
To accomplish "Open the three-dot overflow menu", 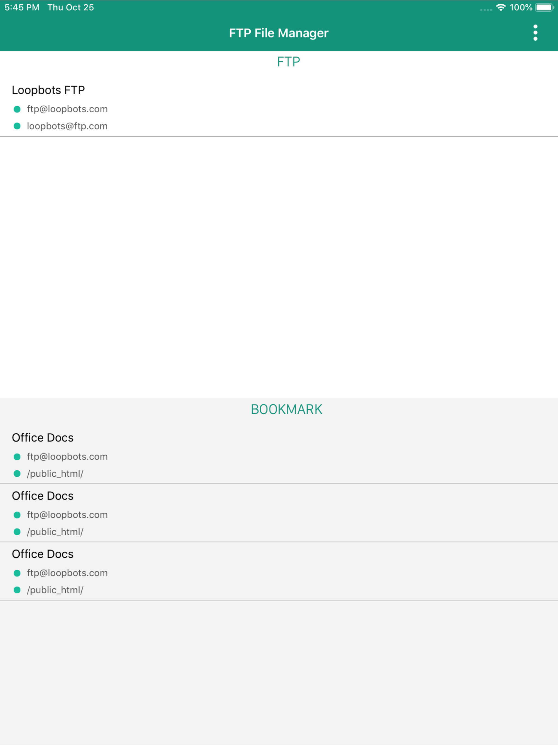I will tap(535, 33).
